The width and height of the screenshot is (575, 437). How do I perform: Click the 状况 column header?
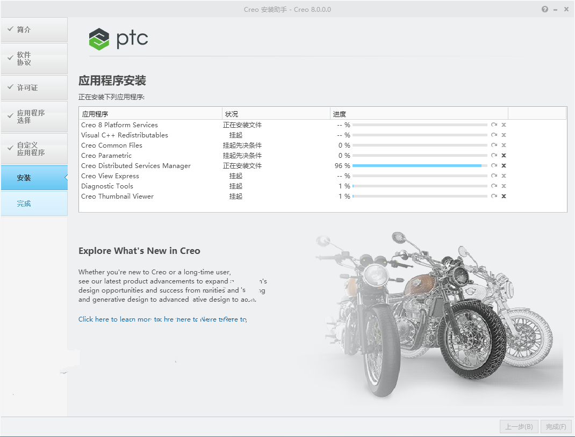click(276, 114)
